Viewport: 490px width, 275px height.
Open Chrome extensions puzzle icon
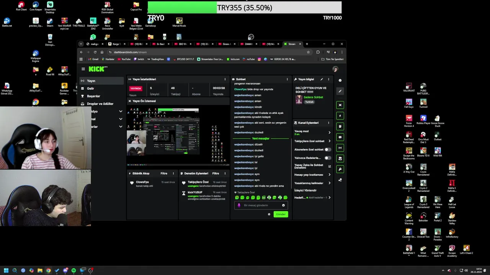[x=318, y=52]
